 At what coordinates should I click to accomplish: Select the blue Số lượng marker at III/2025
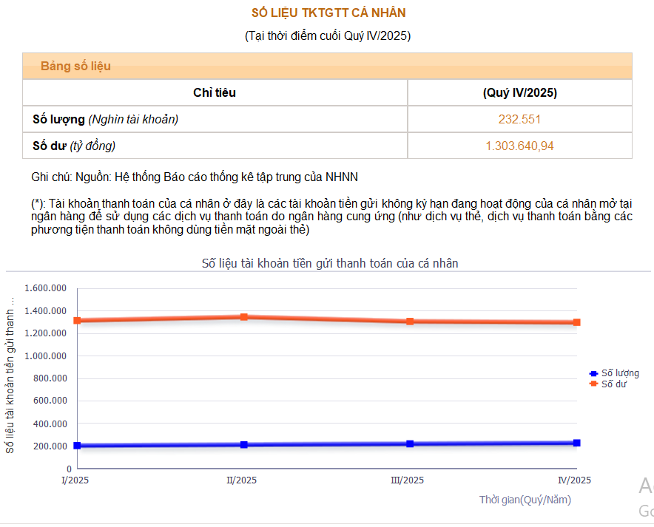(x=410, y=444)
